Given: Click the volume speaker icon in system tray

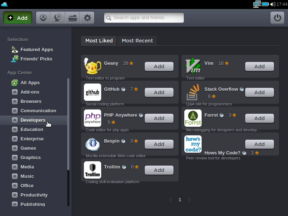Looking at the screenshot, I should (273, 4).
